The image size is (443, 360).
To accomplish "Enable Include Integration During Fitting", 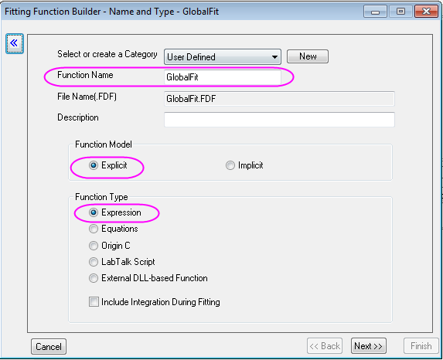I will [x=155, y=302].
